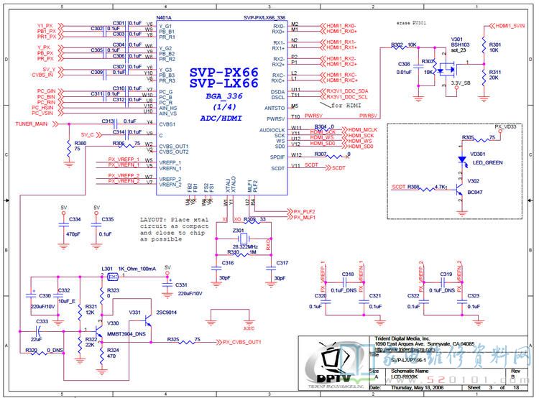This screenshot has width=539, height=398.
Task: Select the PR1_PX input port
Action: coord(47,37)
